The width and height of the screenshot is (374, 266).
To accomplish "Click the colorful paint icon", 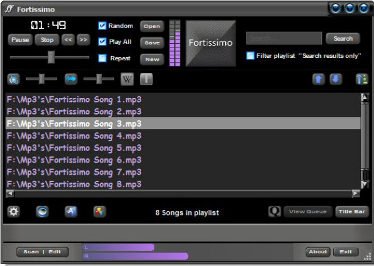I will pyautogui.click(x=99, y=212).
